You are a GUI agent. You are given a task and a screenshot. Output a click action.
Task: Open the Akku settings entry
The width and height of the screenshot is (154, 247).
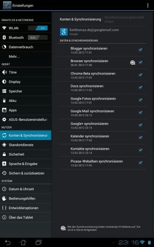[x=26, y=101]
